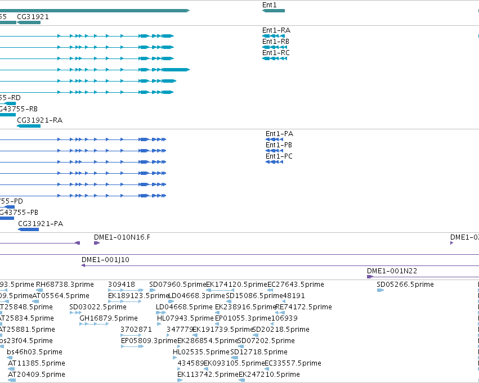Click the Ent1-PA CDS label
This screenshot has height=383, width=479.
(280, 134)
